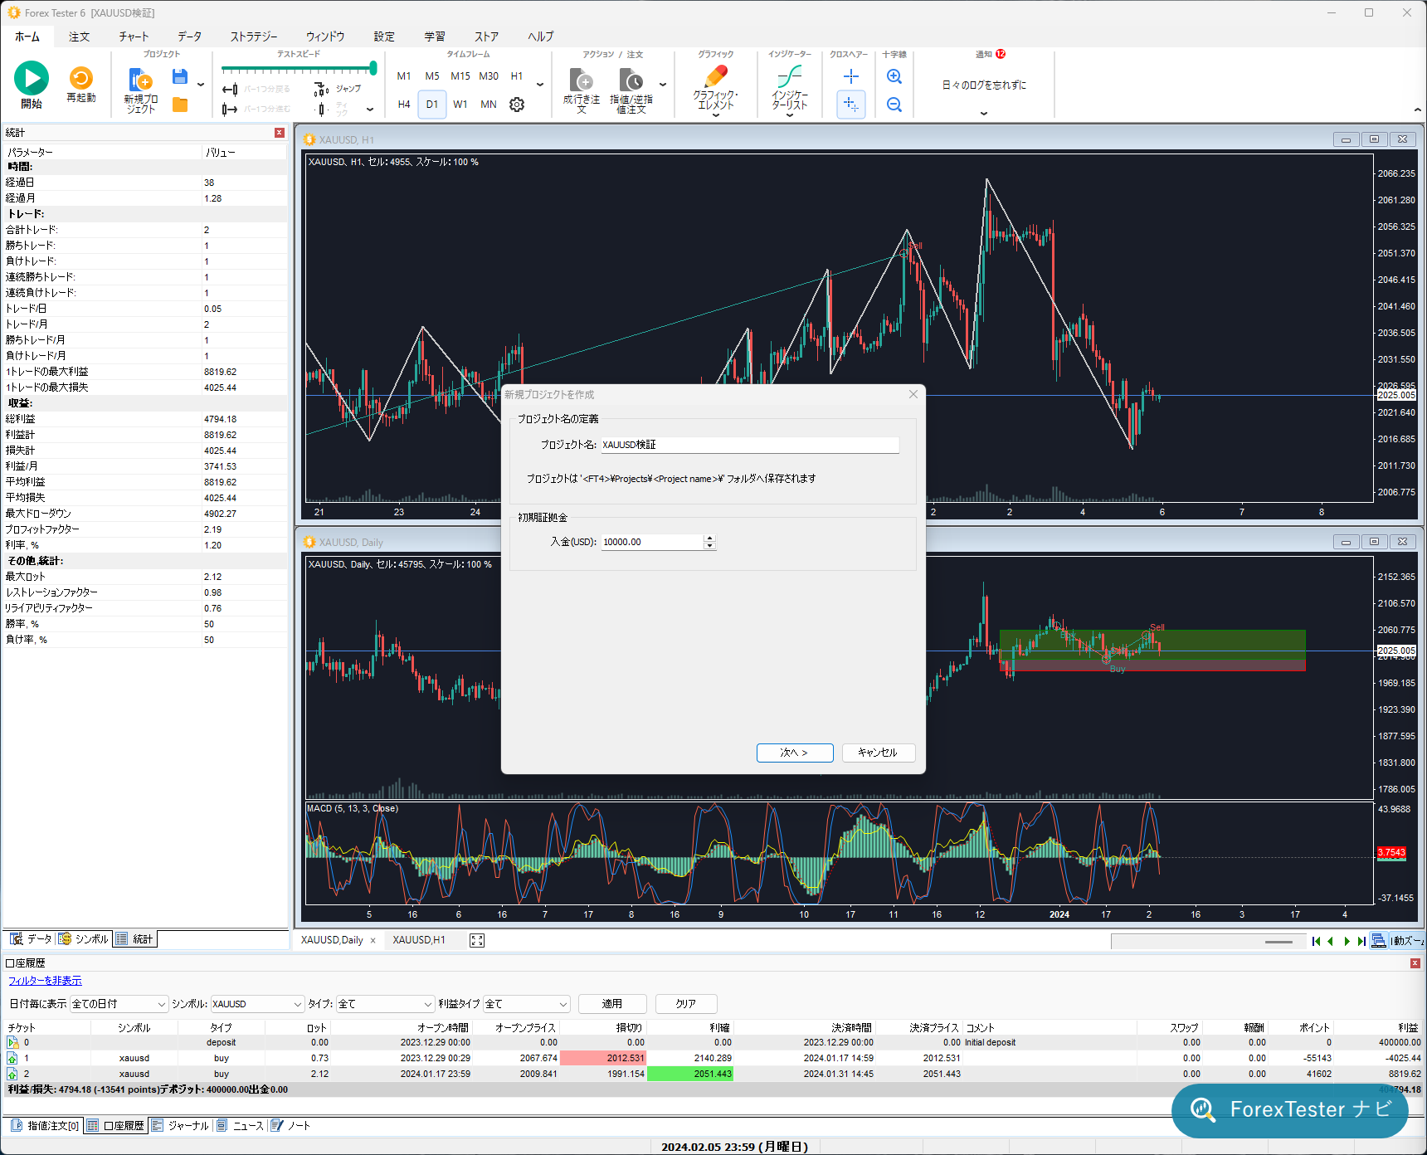Select the M15 timeframe
This screenshot has width=1427, height=1155.
[460, 76]
